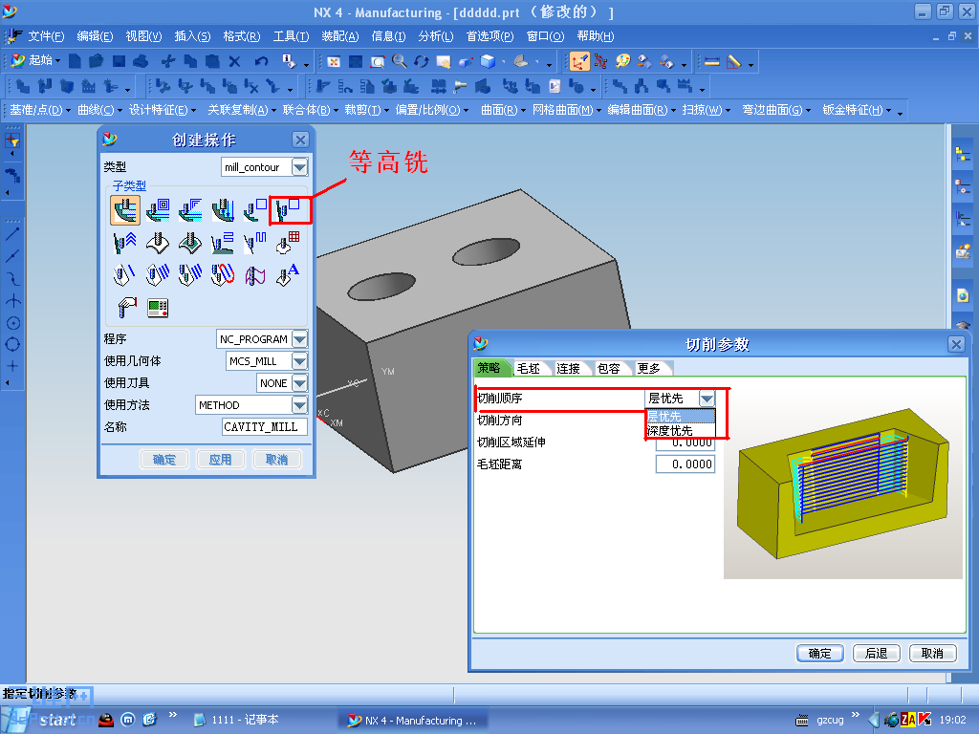Click the fit view icon with orange X
979x734 pixels.
334,62
